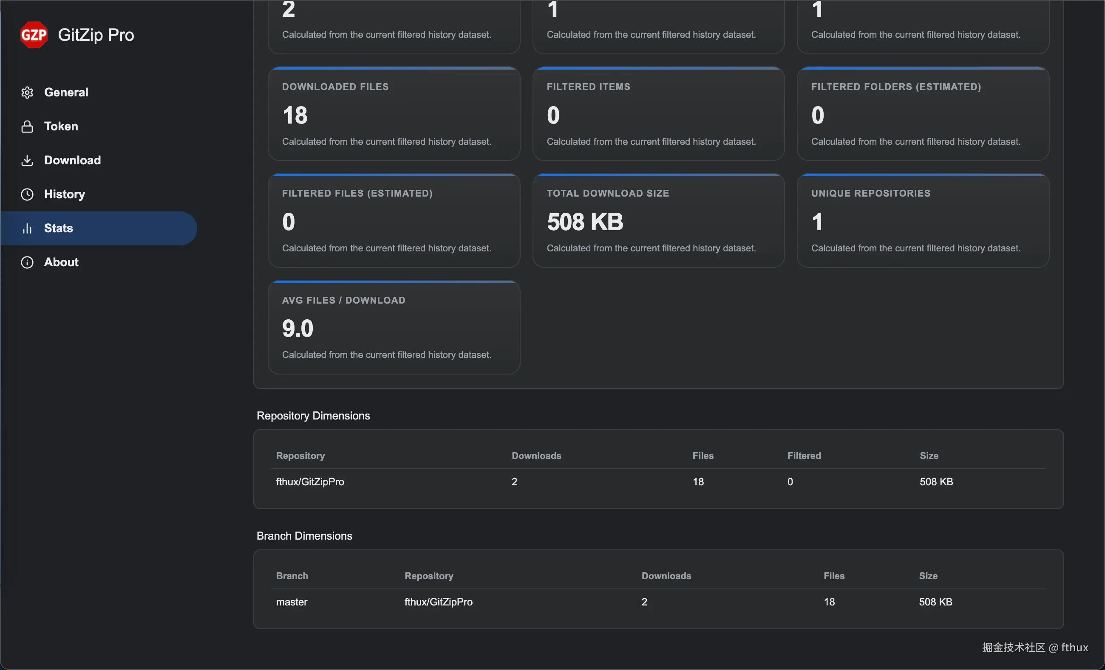Select fthux/GitZipPro in Repository Dimensions table
This screenshot has width=1105, height=670.
(x=310, y=482)
